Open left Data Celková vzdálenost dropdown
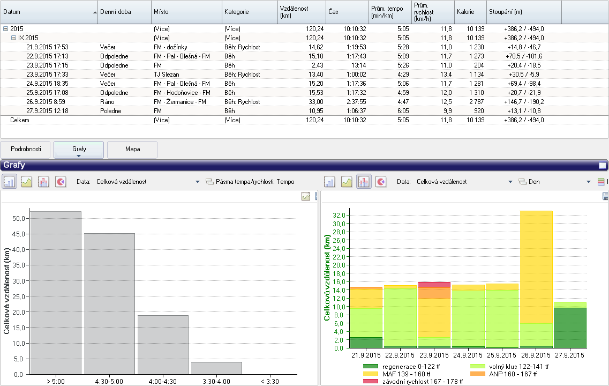The height and width of the screenshot is (386, 609). pos(197,182)
